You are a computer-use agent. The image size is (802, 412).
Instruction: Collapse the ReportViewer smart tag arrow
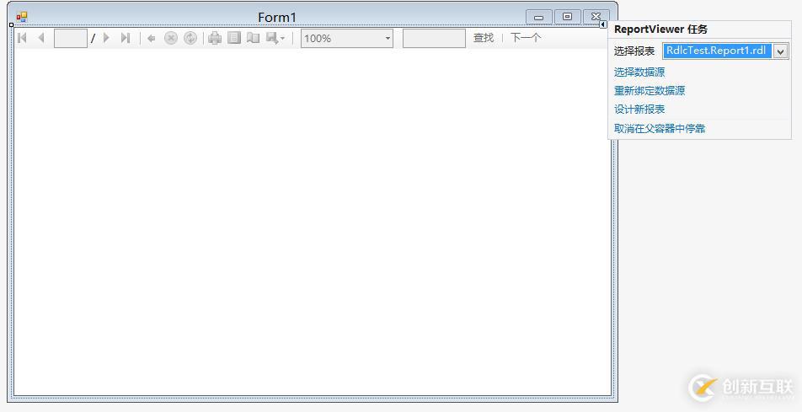603,24
